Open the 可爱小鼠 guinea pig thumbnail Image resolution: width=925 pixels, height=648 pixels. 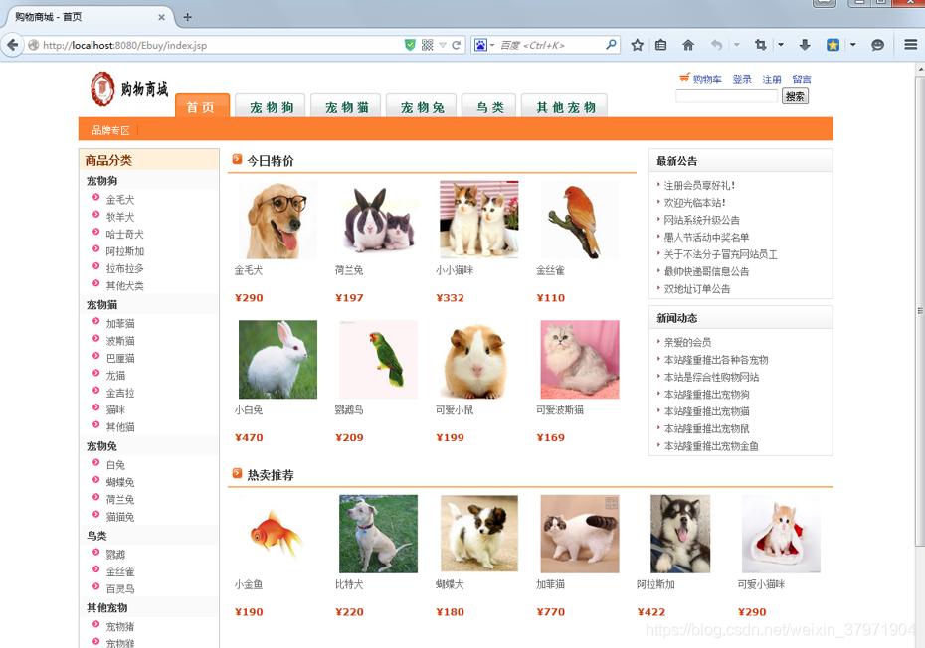(x=479, y=359)
